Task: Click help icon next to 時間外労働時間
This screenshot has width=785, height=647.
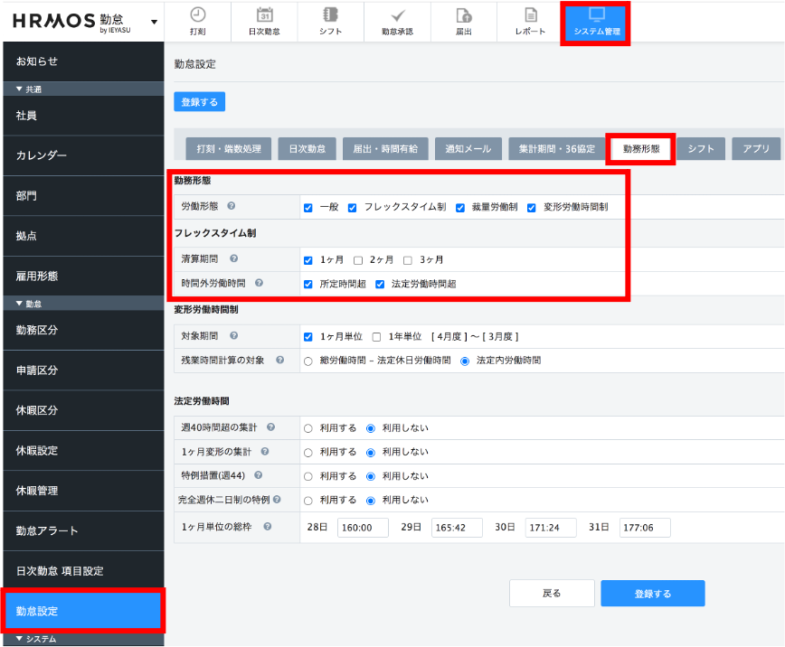Action: pos(259,283)
